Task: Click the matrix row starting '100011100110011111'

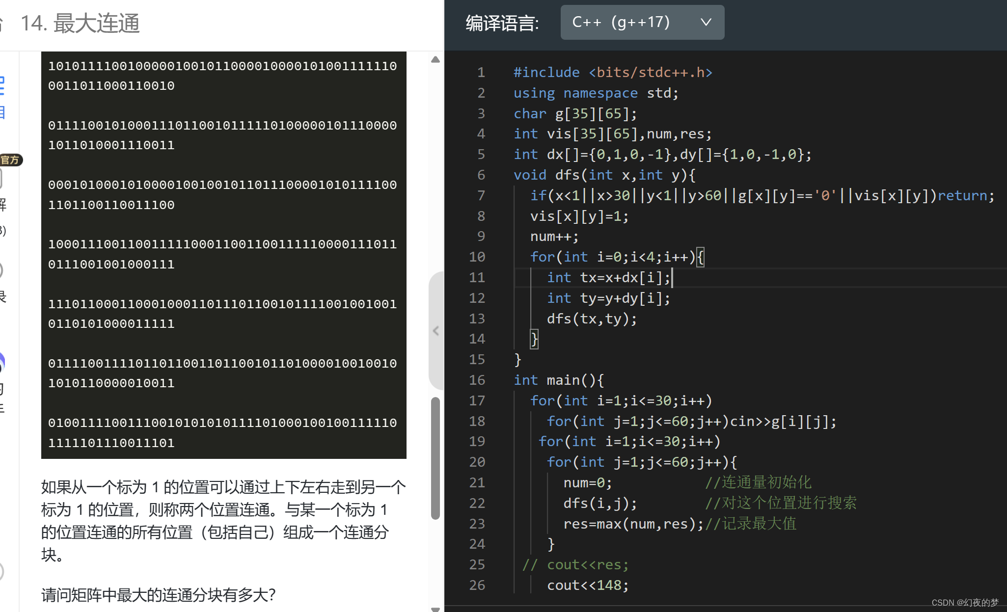Action: [x=222, y=254]
